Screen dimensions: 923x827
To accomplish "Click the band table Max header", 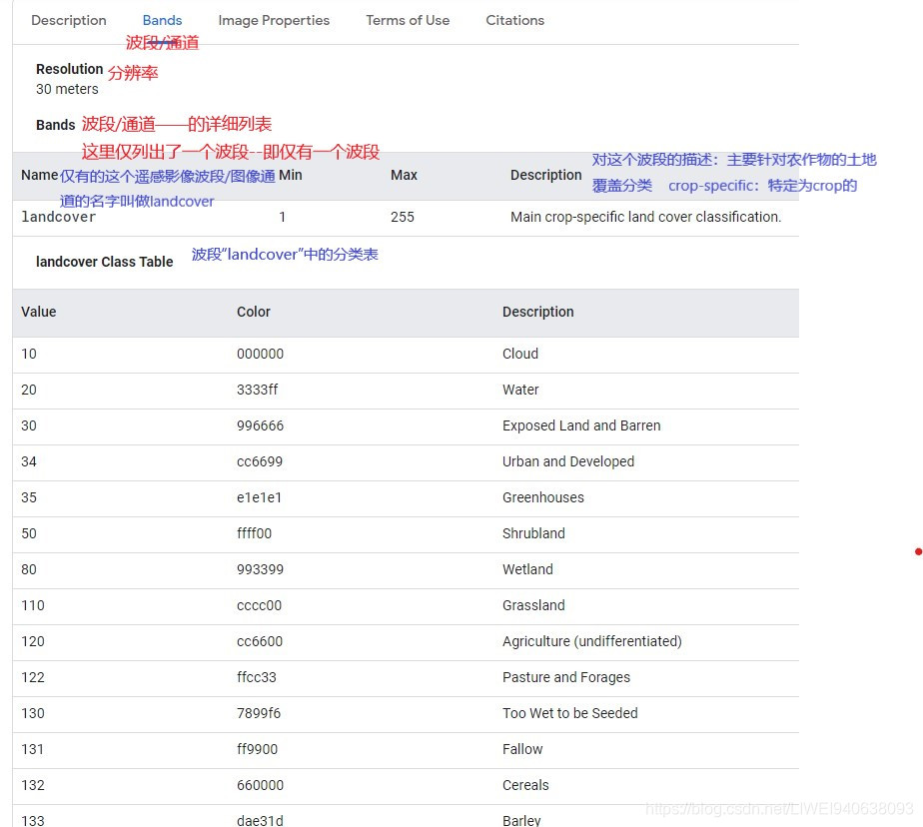I will pyautogui.click(x=404, y=175).
